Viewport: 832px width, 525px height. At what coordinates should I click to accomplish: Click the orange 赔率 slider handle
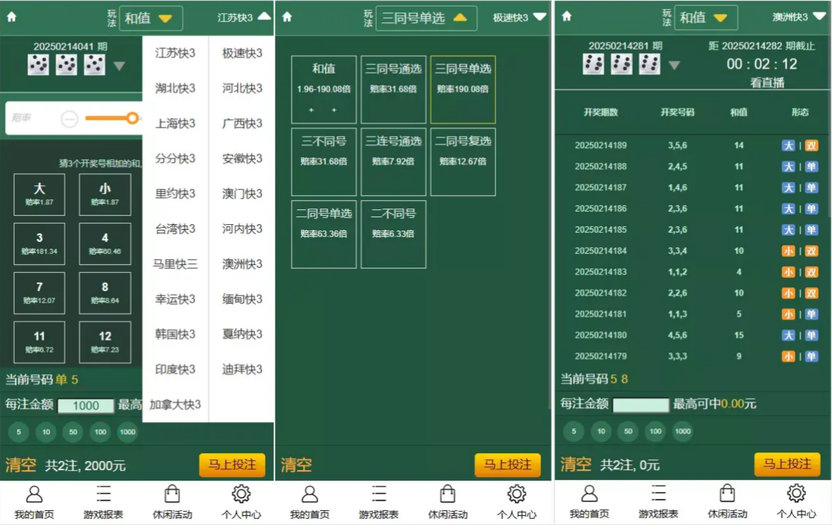click(x=132, y=118)
